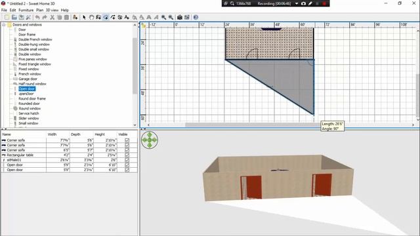Screen dimensions: 420x236
Task: Collapse the Doors and windows tree category
Action: coord(4,25)
